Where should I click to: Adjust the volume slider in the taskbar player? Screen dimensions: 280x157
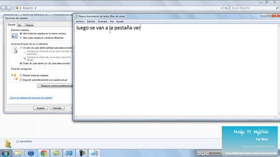click(x=217, y=153)
